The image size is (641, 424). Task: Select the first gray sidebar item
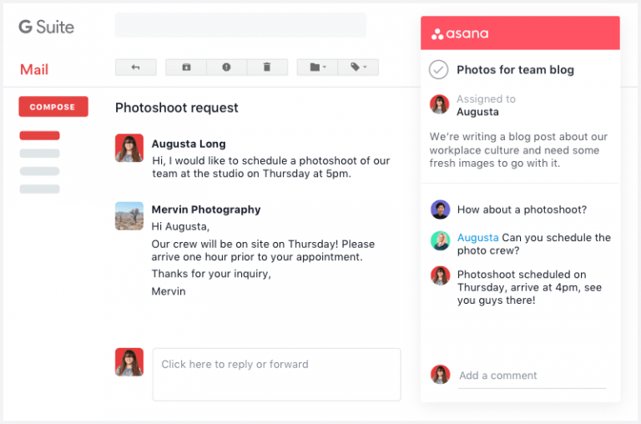(40, 154)
